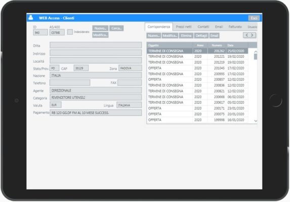Click the Telefono input field
Image resolution: width=290 pixels, height=202 pixels.
click(70, 83)
